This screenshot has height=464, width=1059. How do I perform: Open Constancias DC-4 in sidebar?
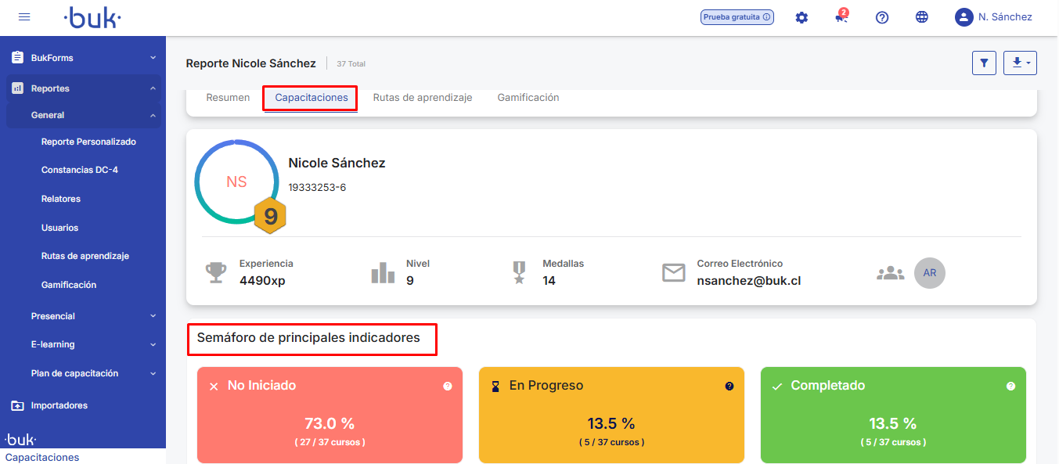[79, 170]
